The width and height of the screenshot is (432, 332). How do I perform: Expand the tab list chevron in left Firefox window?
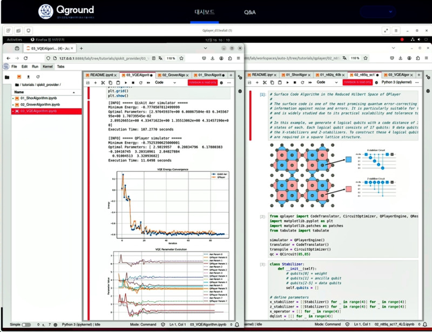click(205, 48)
